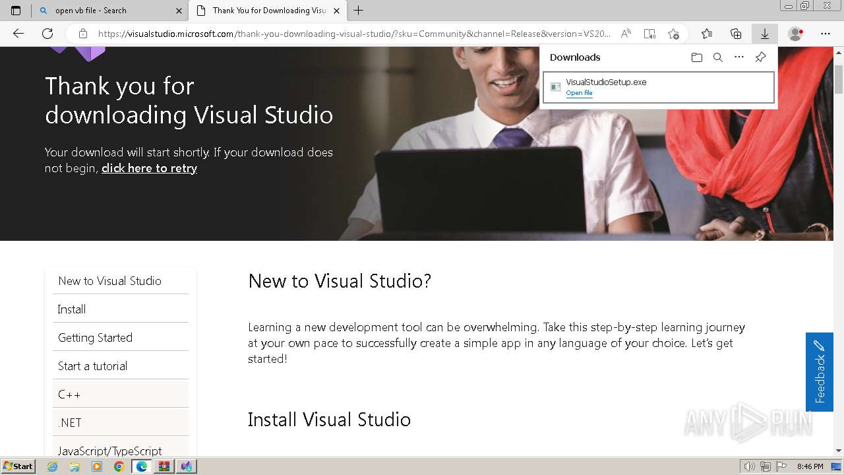Search within downloads
Viewport: 844px width, 475px height.
718,57
